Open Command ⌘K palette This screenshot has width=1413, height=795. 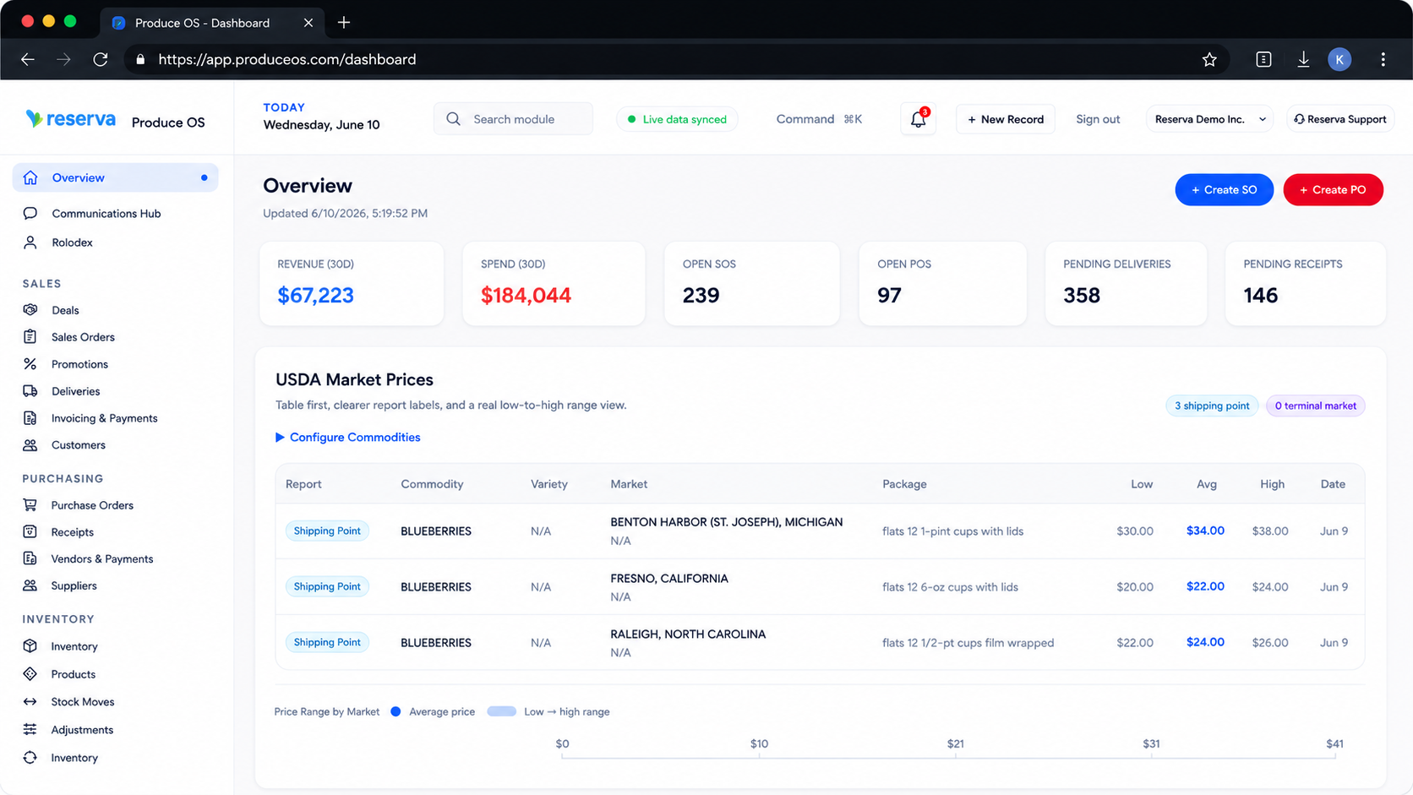coord(819,119)
